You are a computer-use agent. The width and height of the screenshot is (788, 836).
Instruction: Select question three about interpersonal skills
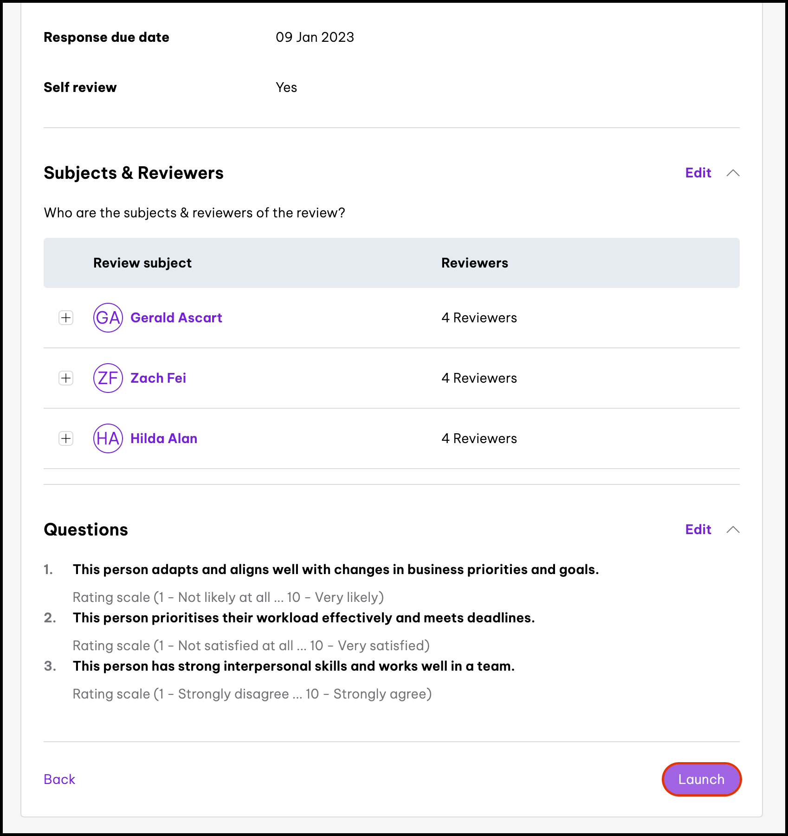[293, 666]
